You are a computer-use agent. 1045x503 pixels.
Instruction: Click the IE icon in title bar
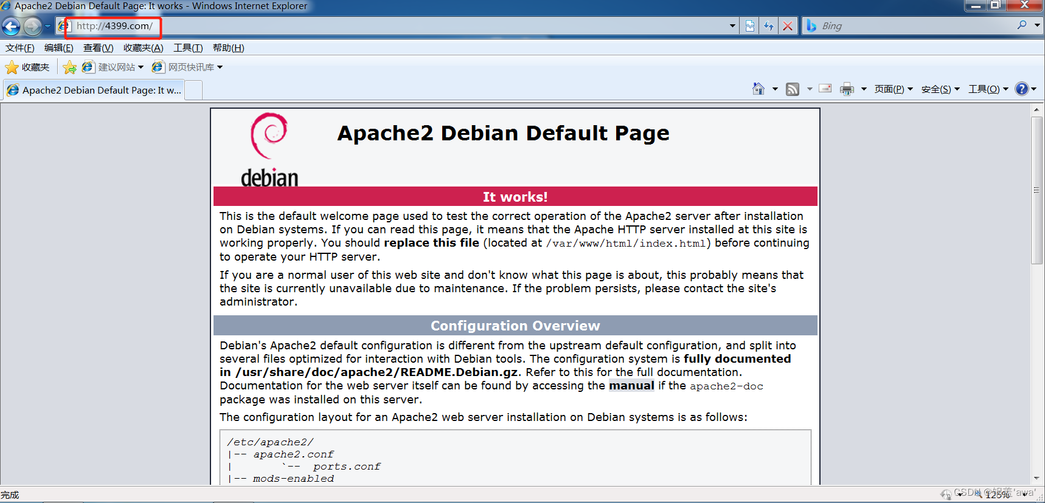[x=6, y=6]
